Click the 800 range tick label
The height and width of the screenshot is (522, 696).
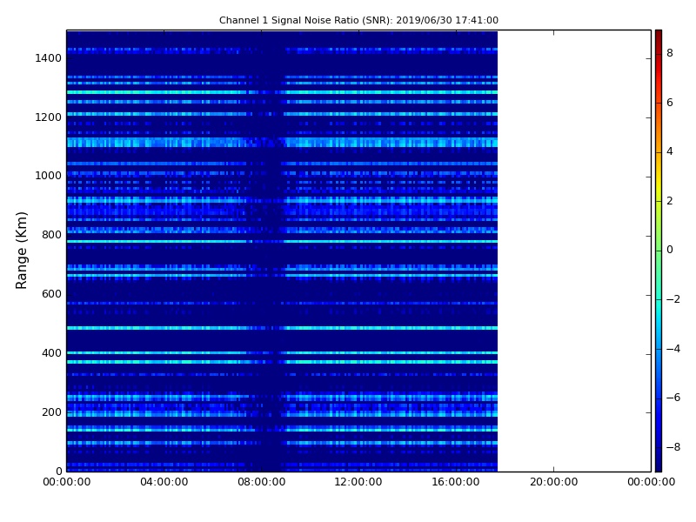pos(51,235)
